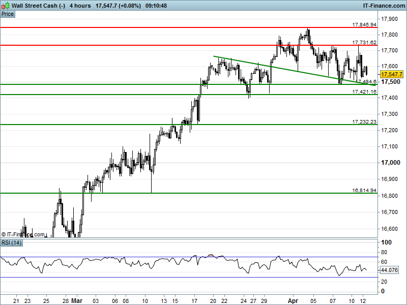Select the 17,731.62 resistance line label
This screenshot has height=305, width=407.
pyautogui.click(x=364, y=42)
